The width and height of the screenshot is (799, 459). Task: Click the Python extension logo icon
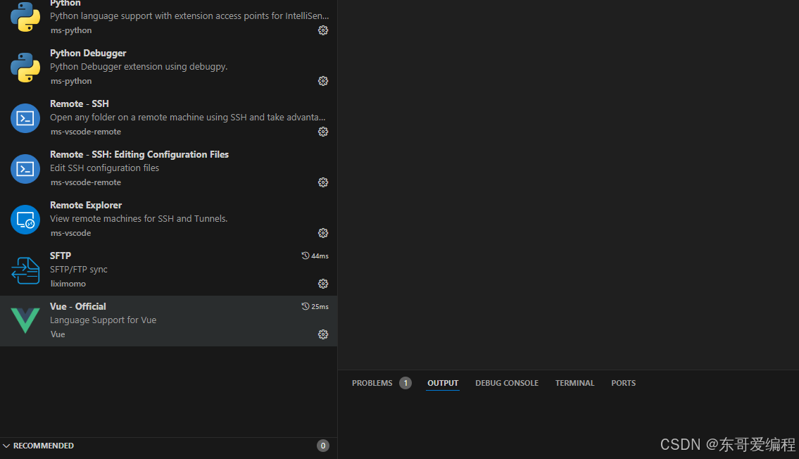point(25,17)
